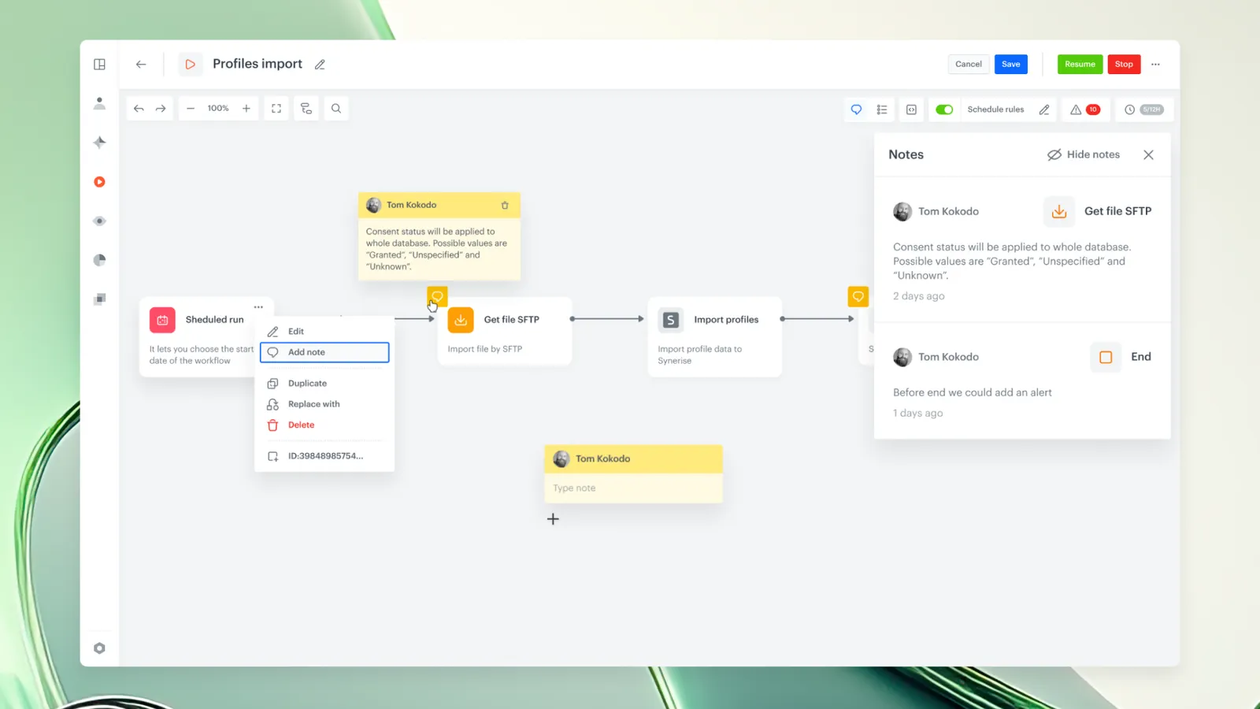Delete Tom Kokodo's sticky note trash icon
Image resolution: width=1260 pixels, height=709 pixels.
[505, 205]
